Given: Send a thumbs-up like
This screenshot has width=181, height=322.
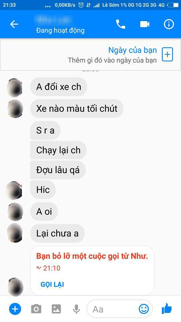Looking at the screenshot, I should [167, 309].
